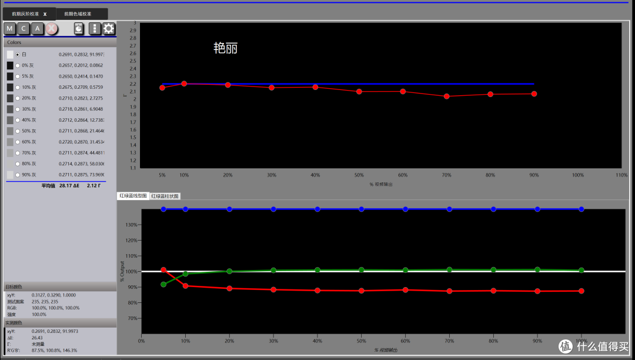Click the red gamma point at 70%

(x=446, y=96)
